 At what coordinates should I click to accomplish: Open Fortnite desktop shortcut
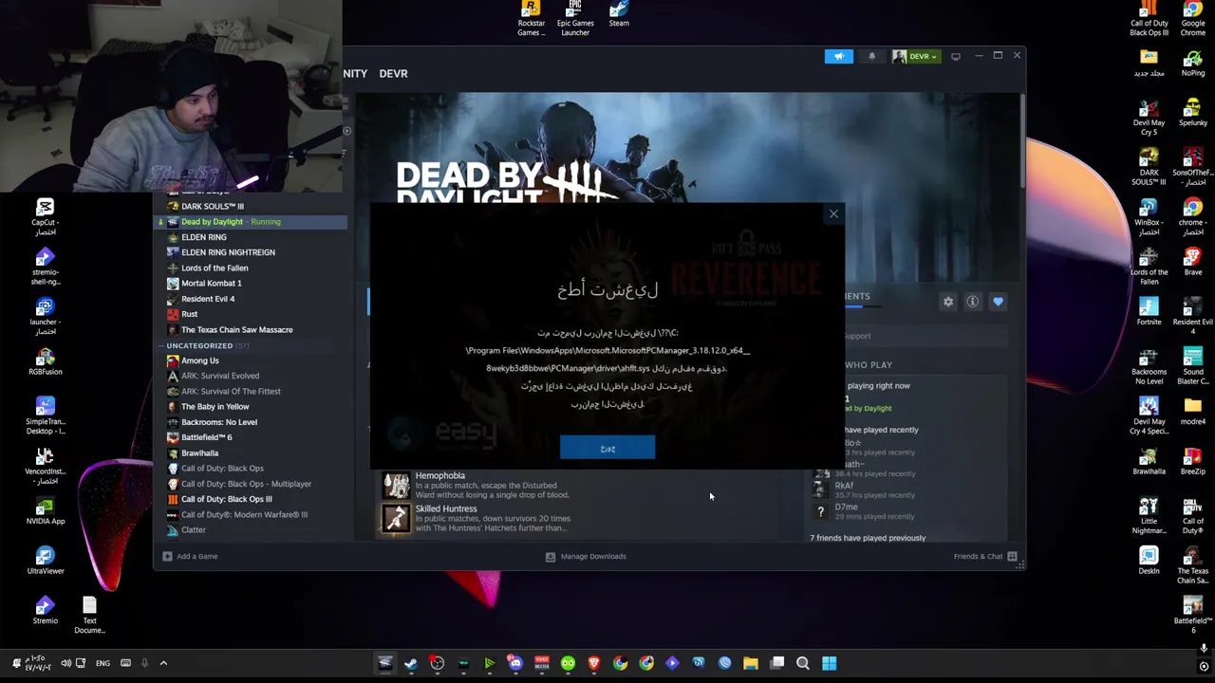coord(1149,312)
